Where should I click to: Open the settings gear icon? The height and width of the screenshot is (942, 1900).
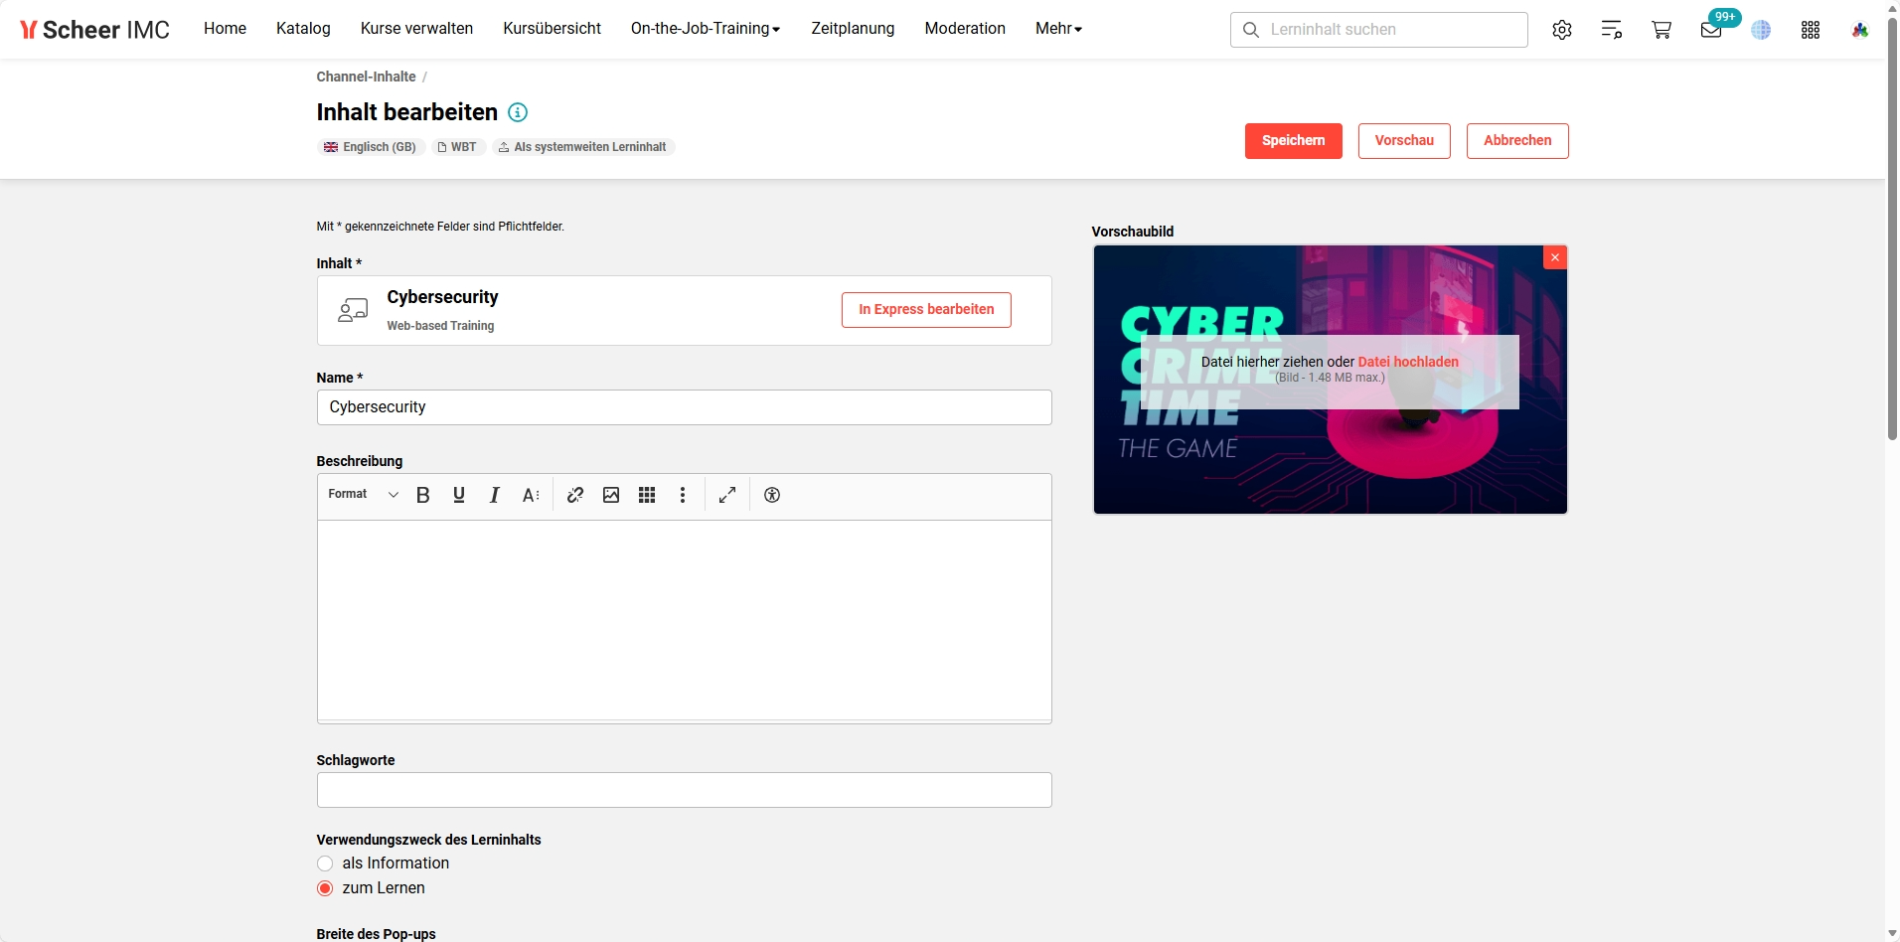coord(1562,30)
